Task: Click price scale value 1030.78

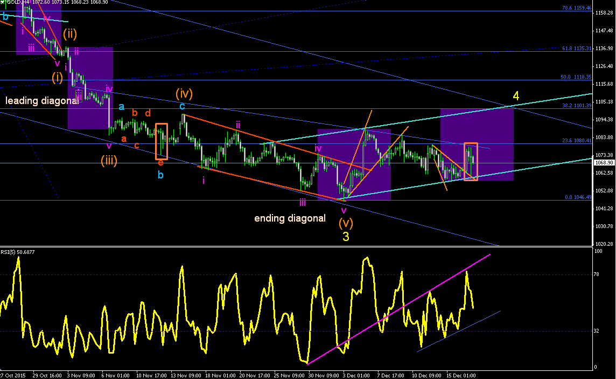Action: [604, 226]
